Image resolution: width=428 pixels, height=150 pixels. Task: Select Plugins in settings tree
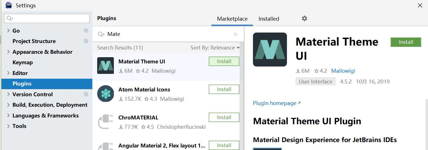click(47, 84)
